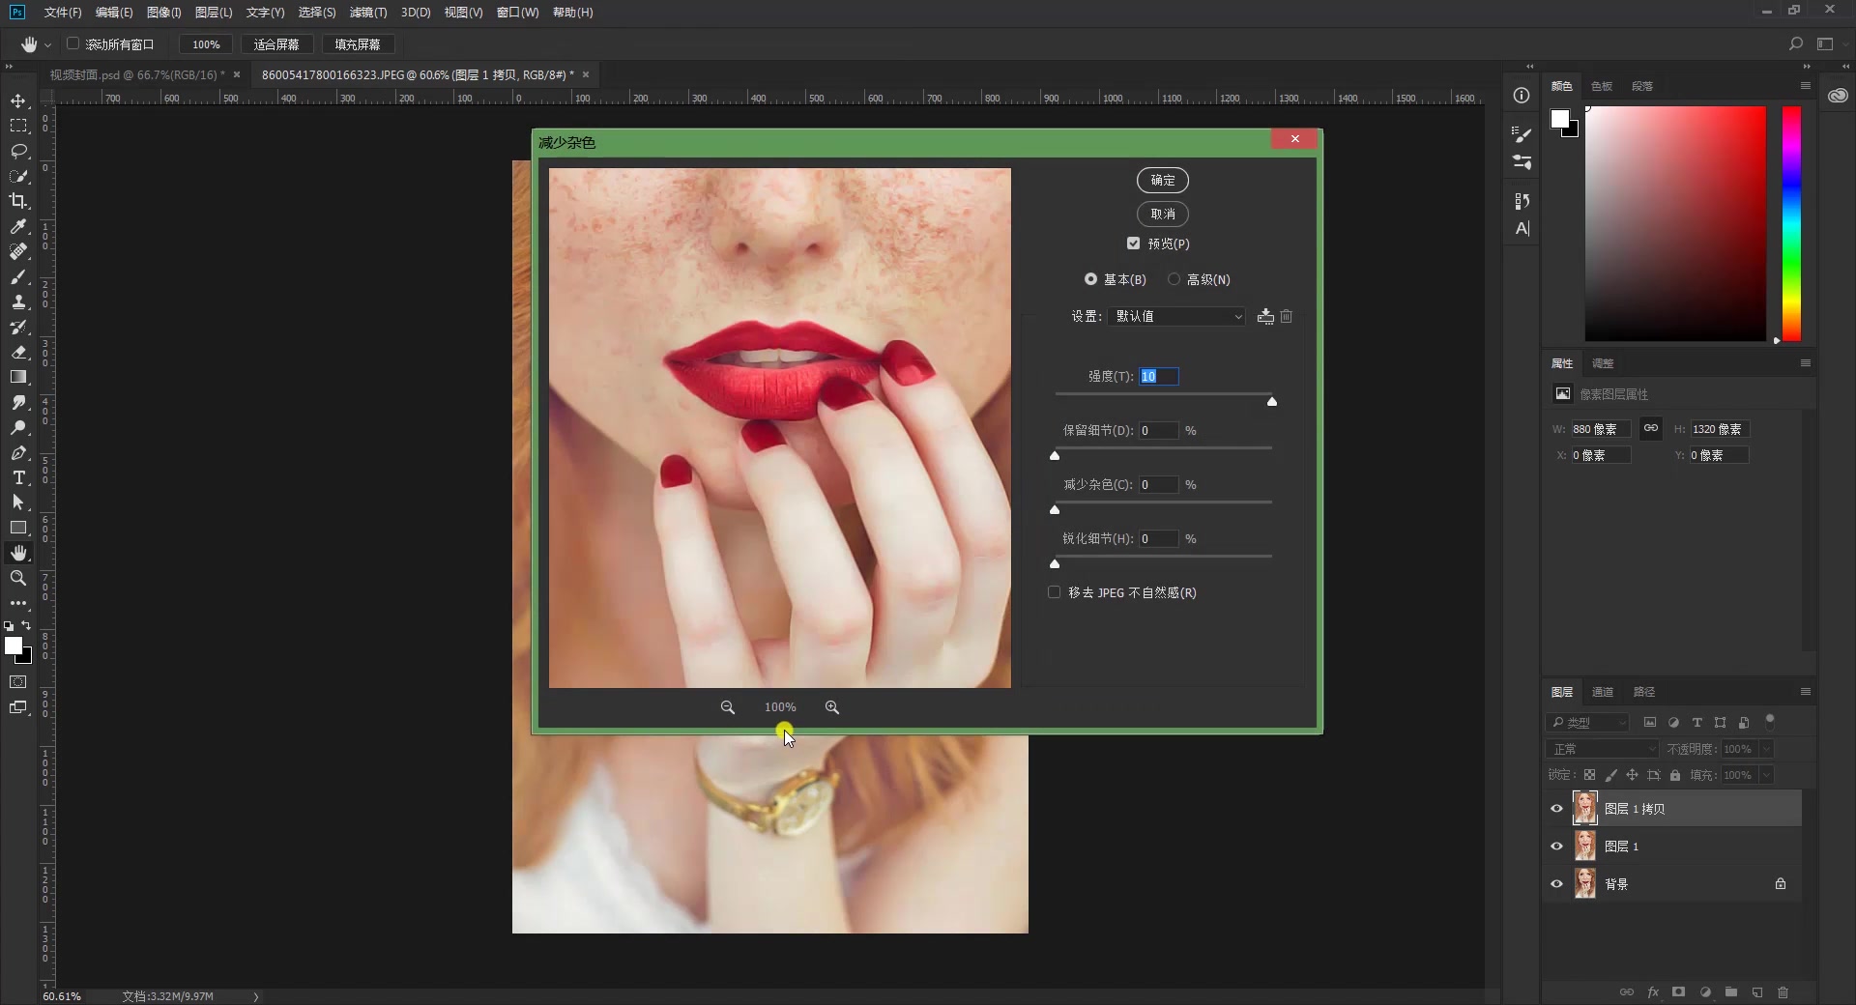Select the Crop tool

[x=18, y=201]
